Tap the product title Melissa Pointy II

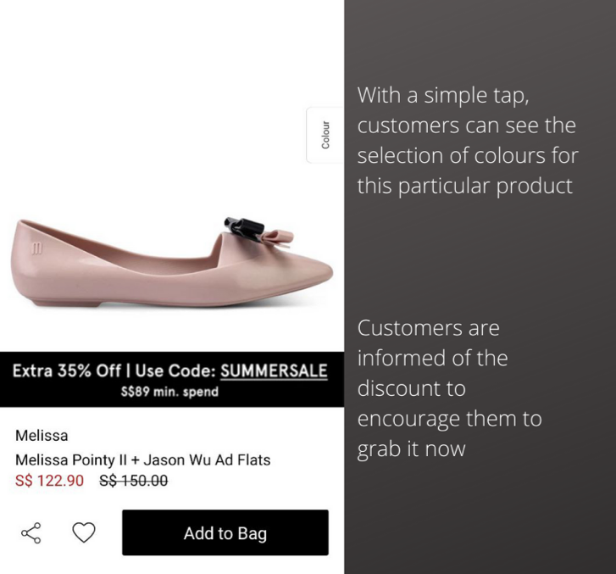coord(142,460)
